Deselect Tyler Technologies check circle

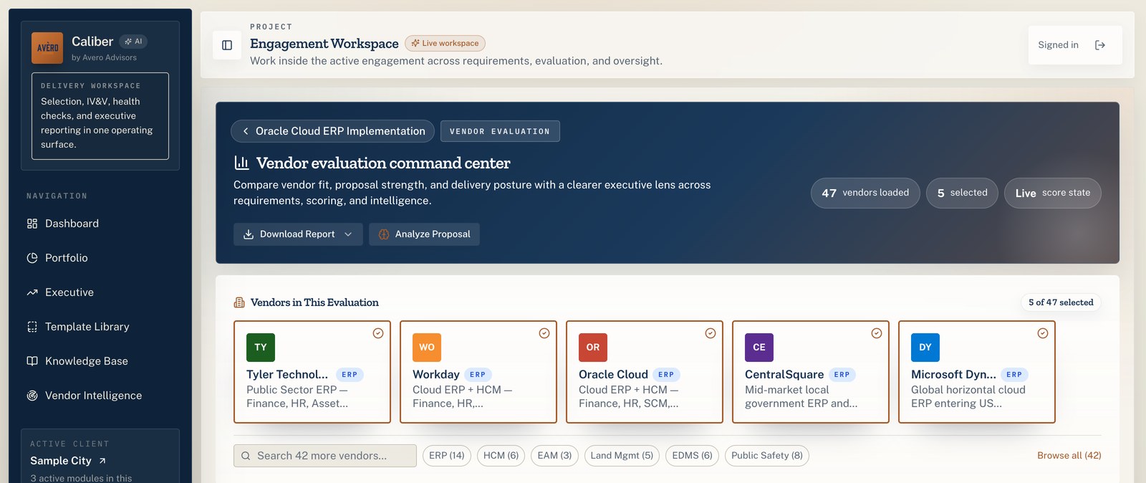click(x=378, y=333)
